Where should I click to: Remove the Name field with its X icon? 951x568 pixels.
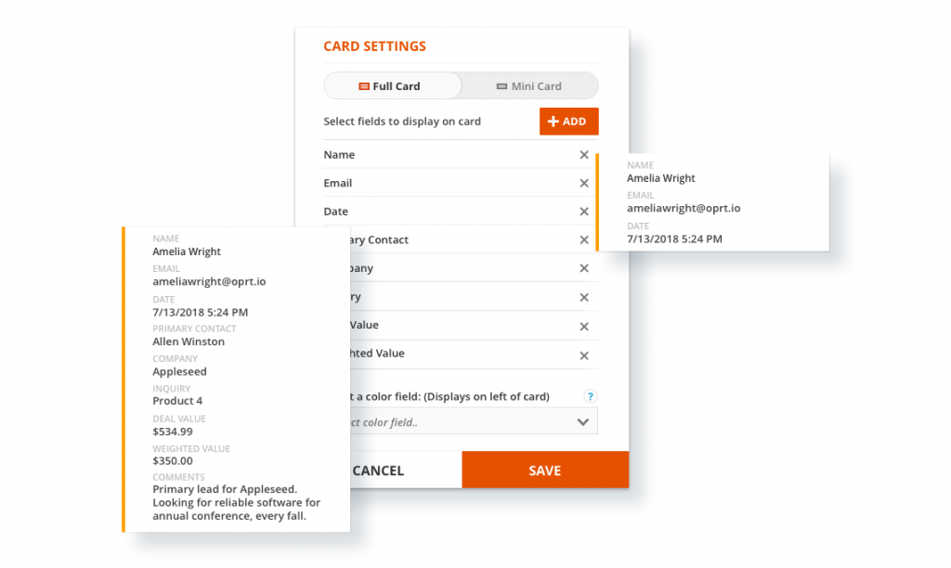(584, 155)
